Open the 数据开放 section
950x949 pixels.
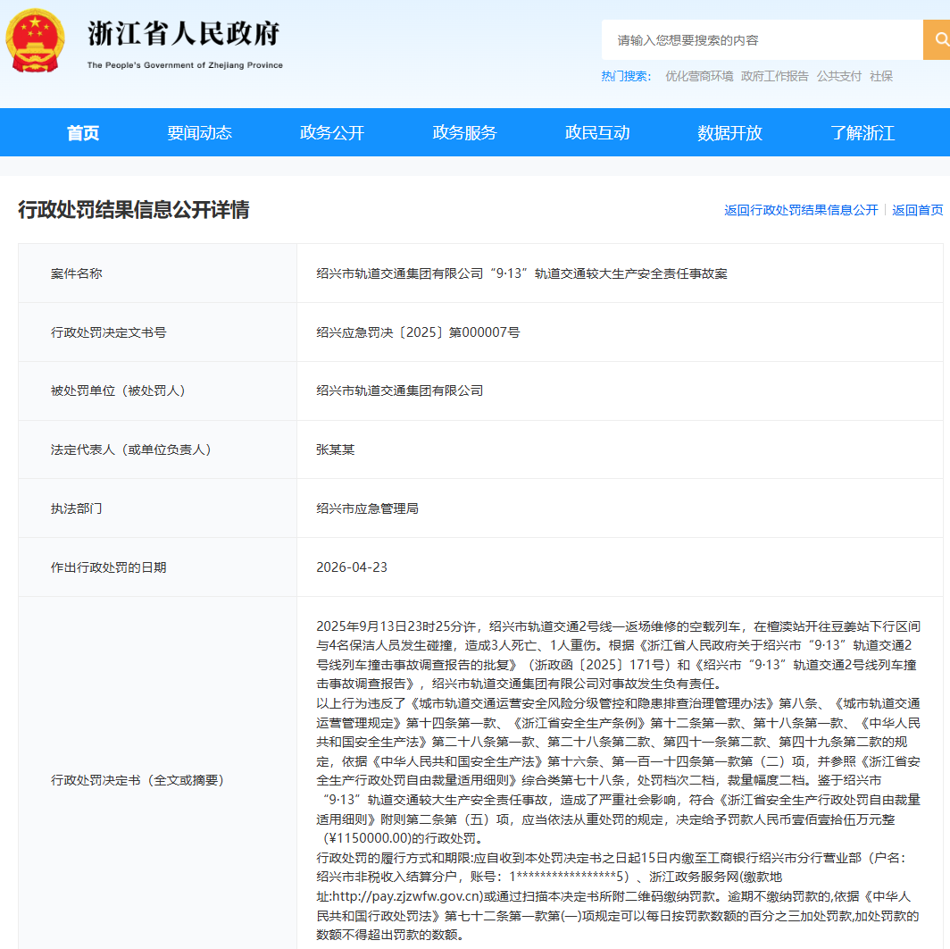729,131
